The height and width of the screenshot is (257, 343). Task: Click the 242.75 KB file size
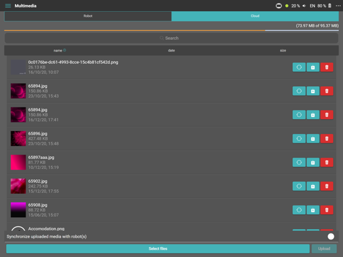pyautogui.click(x=38, y=186)
